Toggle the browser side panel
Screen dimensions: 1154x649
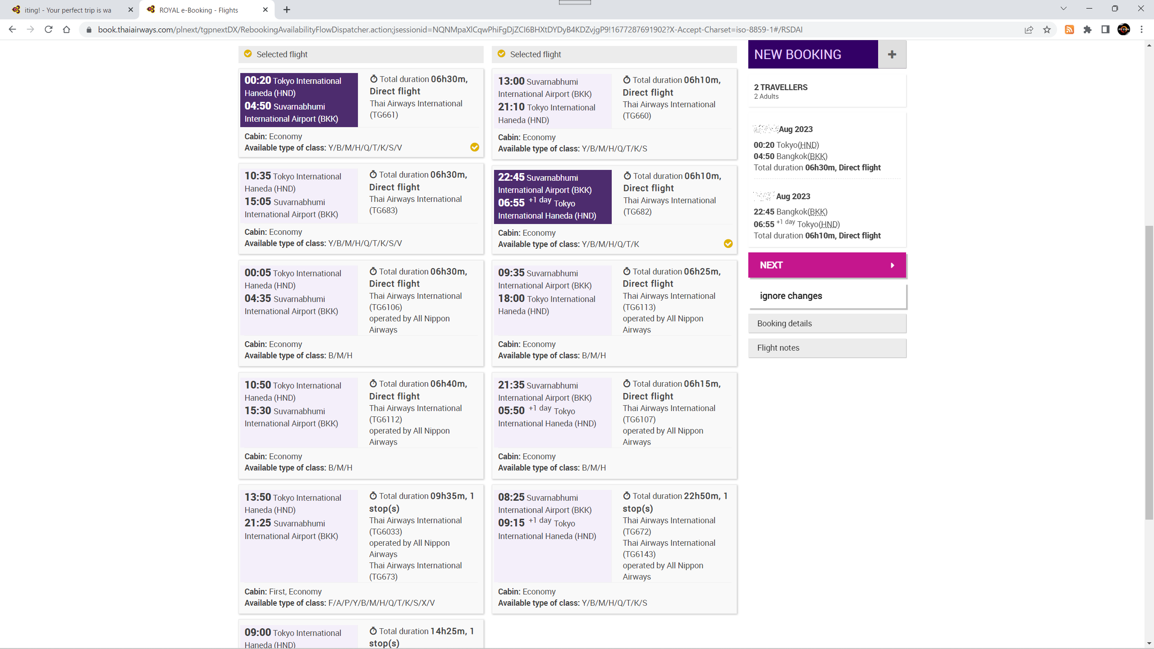(1105, 30)
